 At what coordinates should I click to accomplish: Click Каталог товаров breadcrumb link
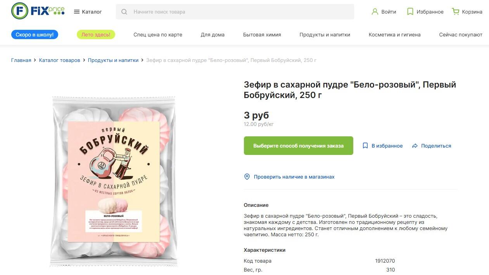(60, 60)
